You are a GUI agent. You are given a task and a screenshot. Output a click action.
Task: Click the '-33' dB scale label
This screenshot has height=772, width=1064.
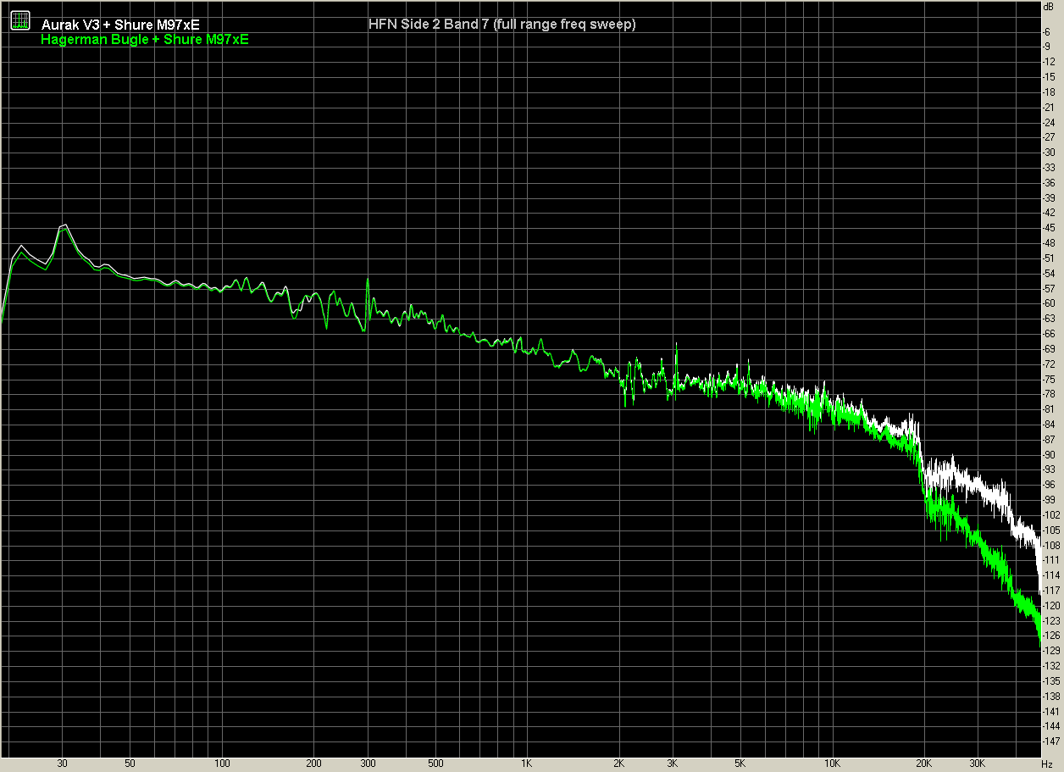click(x=1050, y=167)
